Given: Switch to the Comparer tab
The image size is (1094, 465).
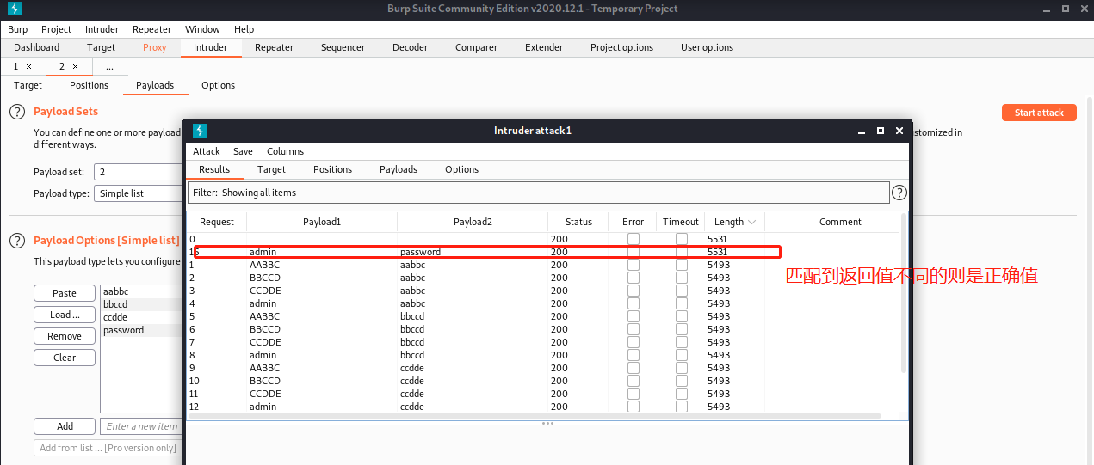Looking at the screenshot, I should click(476, 47).
